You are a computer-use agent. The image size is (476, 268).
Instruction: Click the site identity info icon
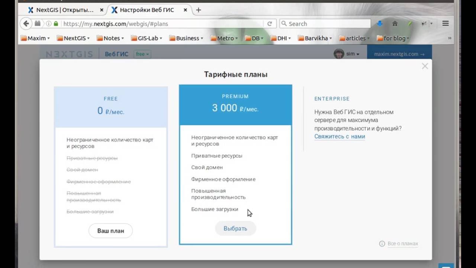[x=49, y=23]
